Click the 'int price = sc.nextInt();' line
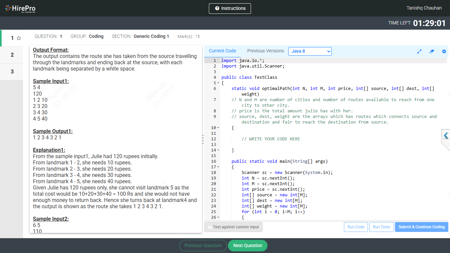Image resolution: width=450 pixels, height=253 pixels. pos(273,189)
